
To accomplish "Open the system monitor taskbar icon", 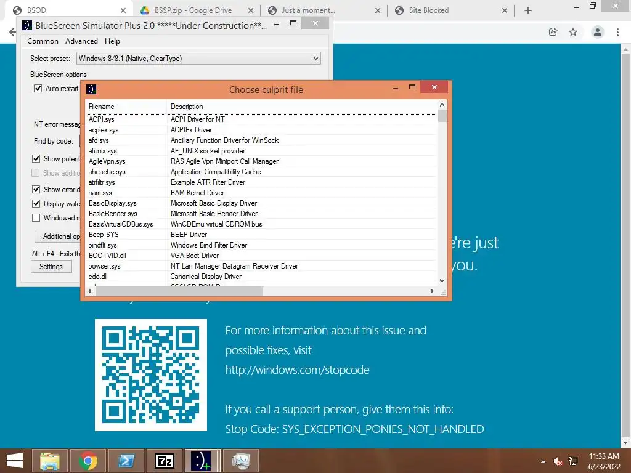I will click(x=241, y=461).
